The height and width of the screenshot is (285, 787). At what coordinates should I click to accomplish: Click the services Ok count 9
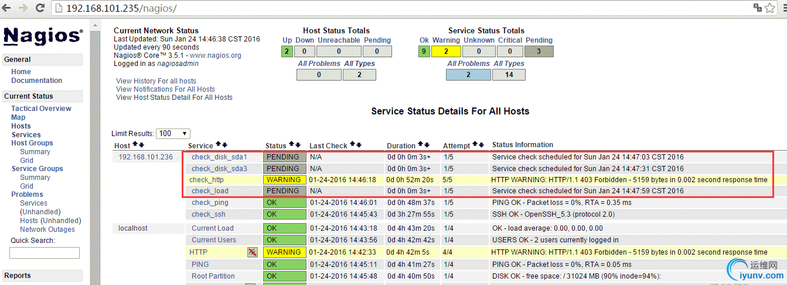424,51
